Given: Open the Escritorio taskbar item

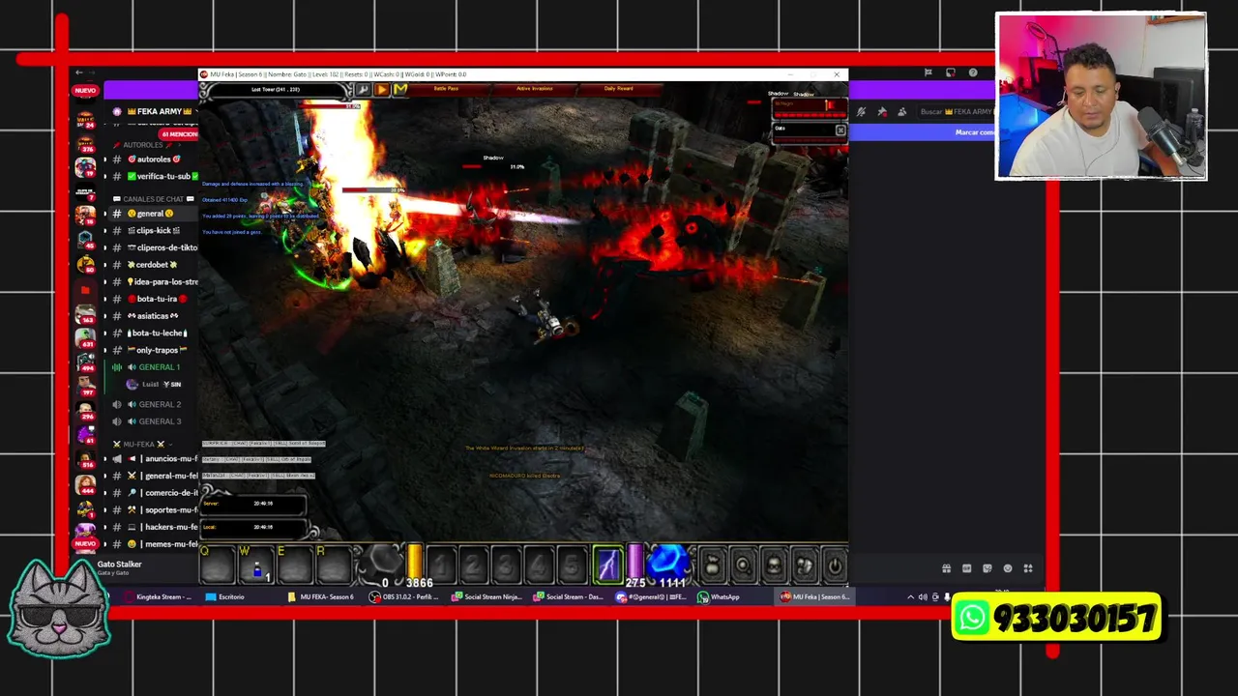Looking at the screenshot, I should tap(225, 597).
